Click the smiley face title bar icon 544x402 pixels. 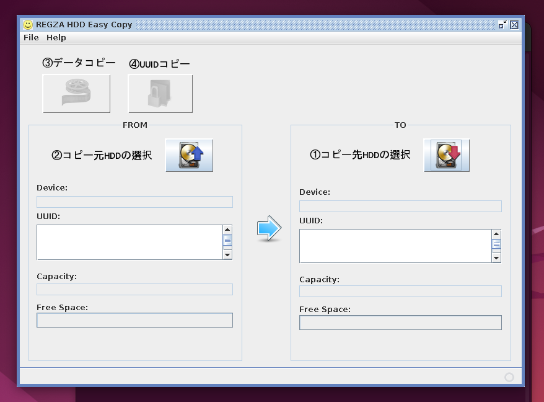[28, 25]
